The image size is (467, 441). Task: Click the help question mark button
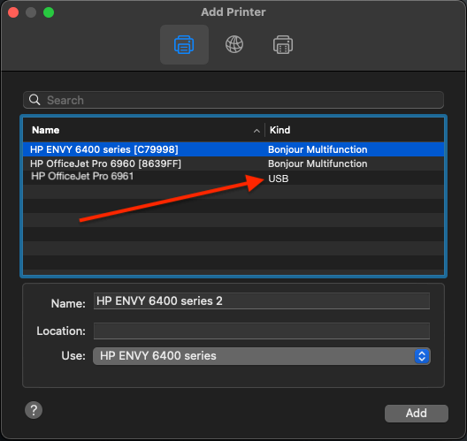(34, 410)
